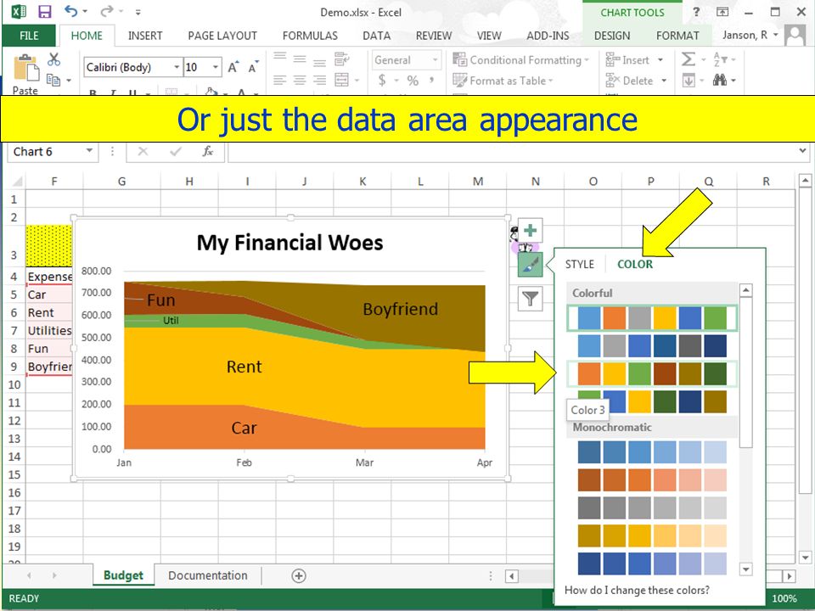The height and width of the screenshot is (611, 815).
Task: Click the Rent area data label
Action: coord(244,367)
